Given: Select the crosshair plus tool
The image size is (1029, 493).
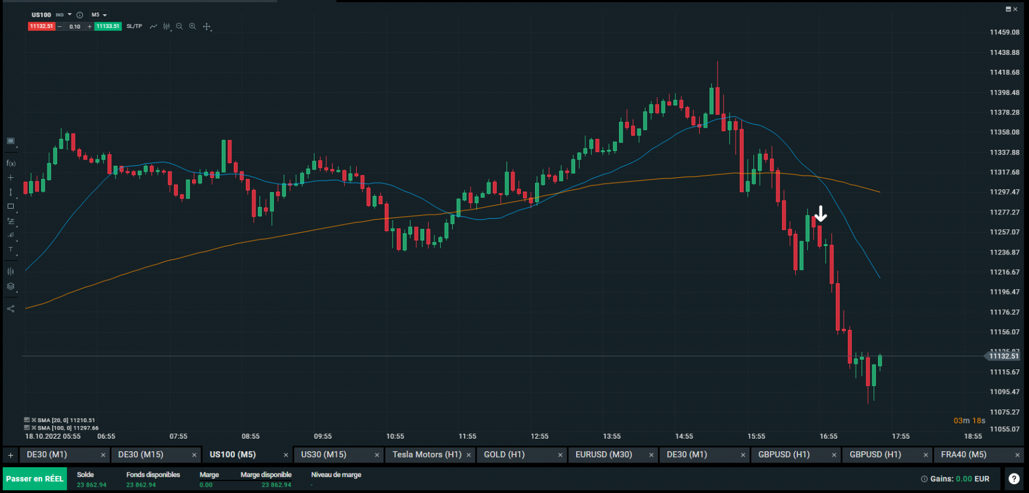Looking at the screenshot, I should (x=10, y=178).
